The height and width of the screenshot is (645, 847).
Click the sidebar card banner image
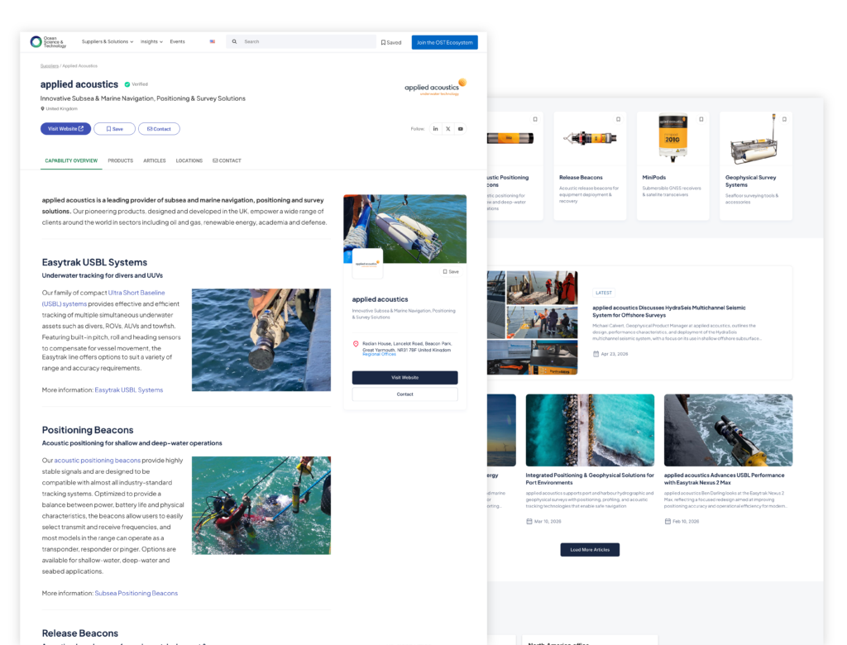(x=405, y=228)
